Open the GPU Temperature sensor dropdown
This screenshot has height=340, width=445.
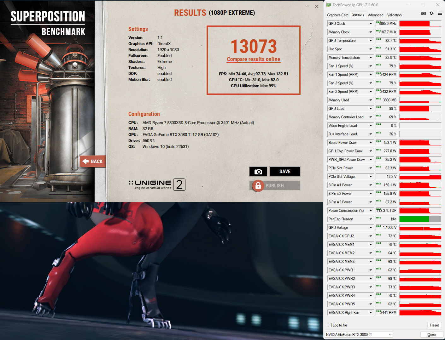tap(371, 41)
